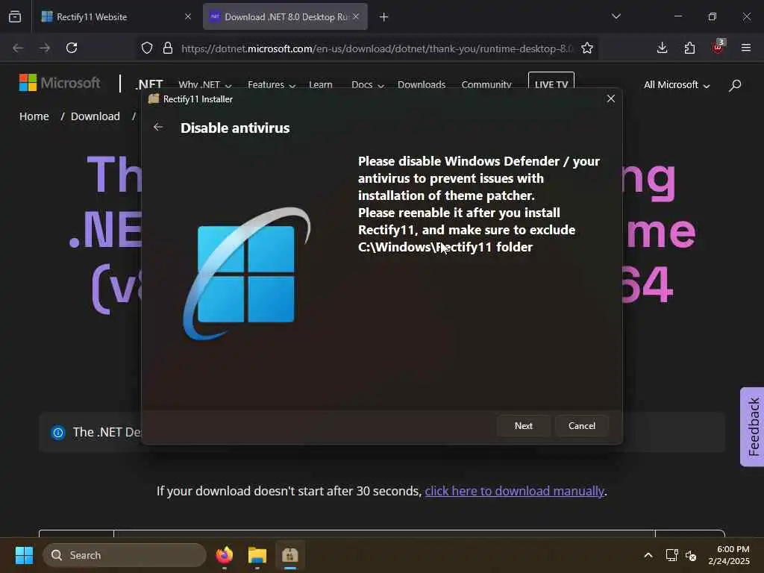Open Firefox from the taskbar
764x573 pixels.
[225, 555]
